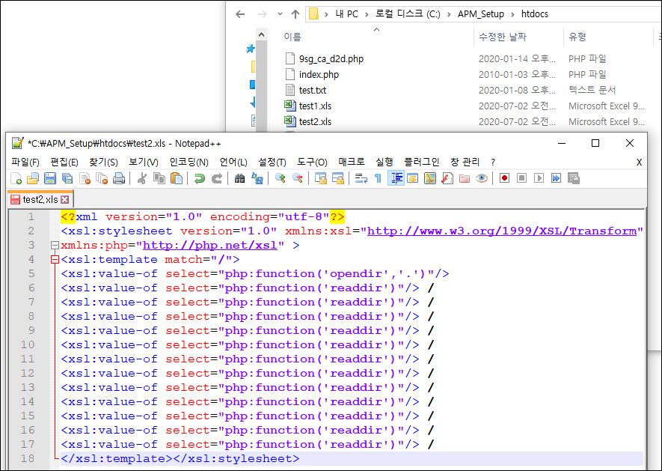The image size is (662, 471).
Task: Select the test2.xls document tab
Action: [40, 200]
